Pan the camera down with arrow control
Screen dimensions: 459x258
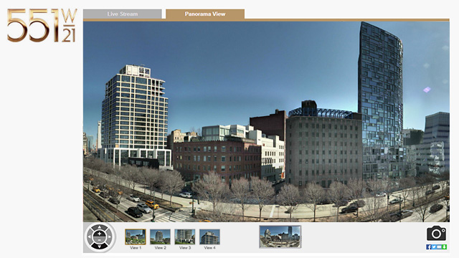100,247
